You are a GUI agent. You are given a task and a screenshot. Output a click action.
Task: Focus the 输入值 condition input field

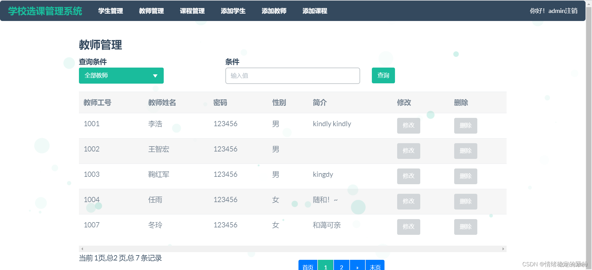point(293,76)
